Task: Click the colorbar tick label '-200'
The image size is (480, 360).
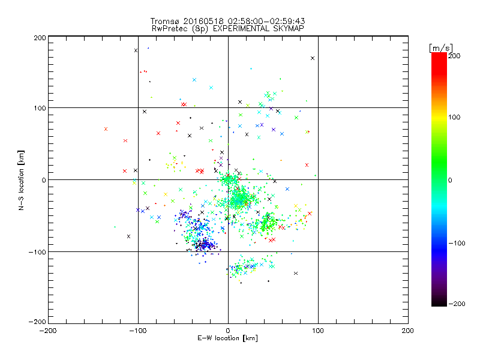Action: pyautogui.click(x=457, y=304)
